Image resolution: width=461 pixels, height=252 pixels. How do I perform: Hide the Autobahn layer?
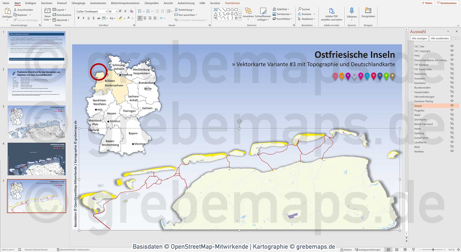[452, 78]
